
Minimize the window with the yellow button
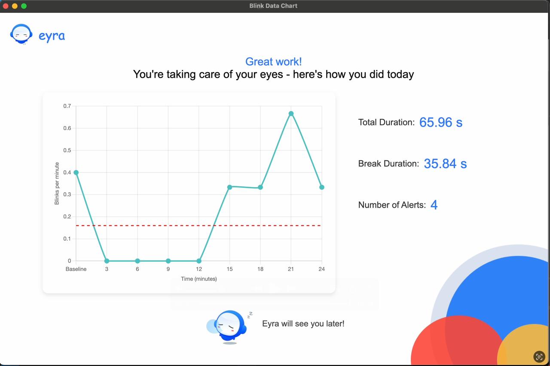pyautogui.click(x=15, y=6)
